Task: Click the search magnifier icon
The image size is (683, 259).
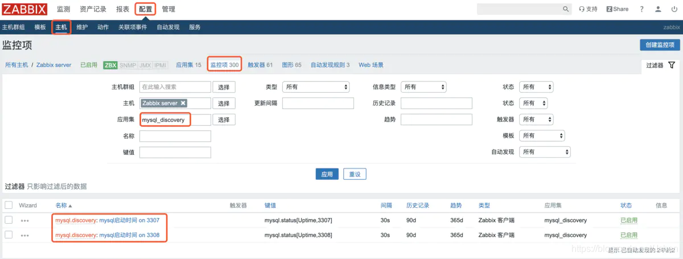Action: (x=566, y=9)
